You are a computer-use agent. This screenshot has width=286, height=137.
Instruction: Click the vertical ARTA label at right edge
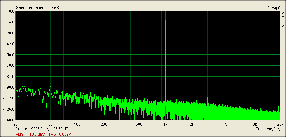tap(283, 20)
